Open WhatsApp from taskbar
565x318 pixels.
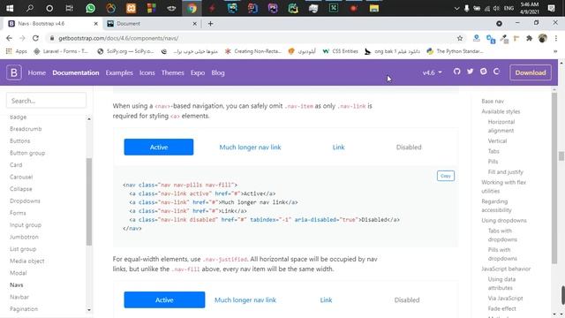tap(90, 8)
